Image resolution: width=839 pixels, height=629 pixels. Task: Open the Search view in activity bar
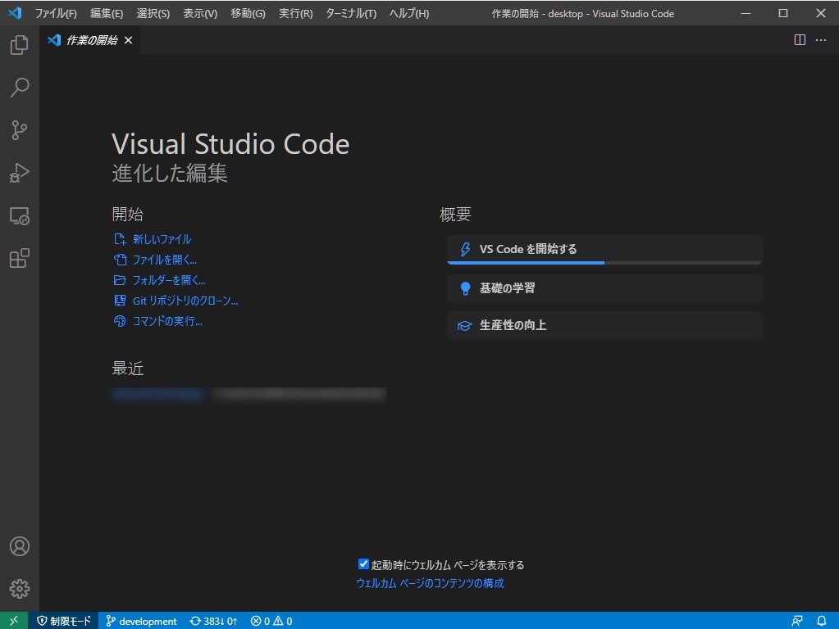click(x=19, y=87)
